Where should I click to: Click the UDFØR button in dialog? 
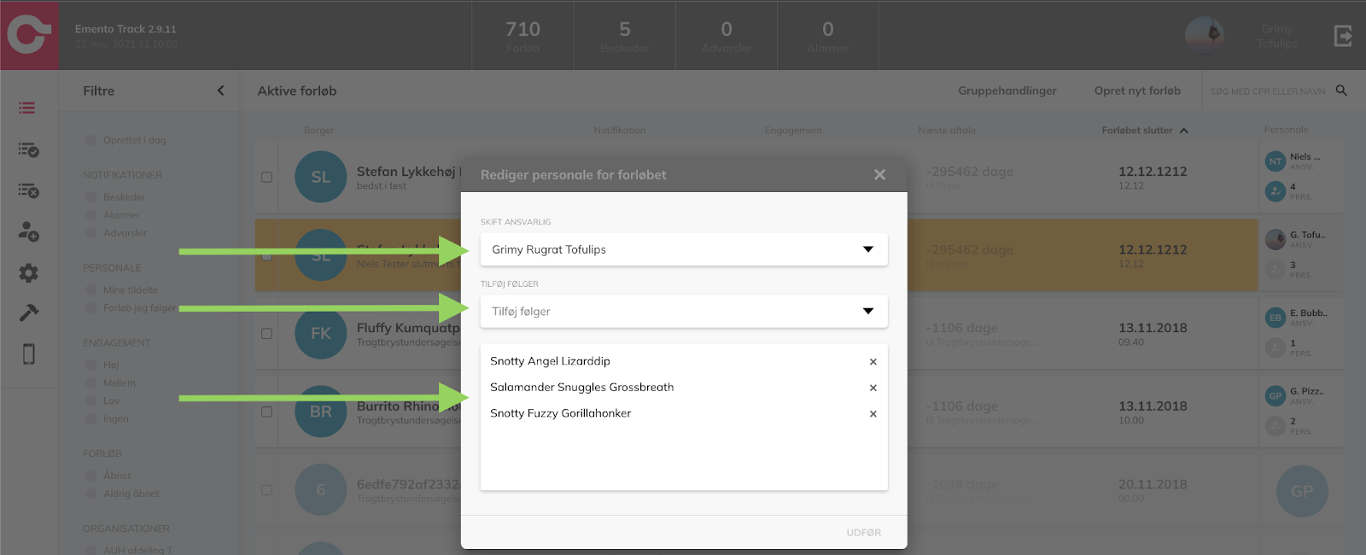(863, 533)
